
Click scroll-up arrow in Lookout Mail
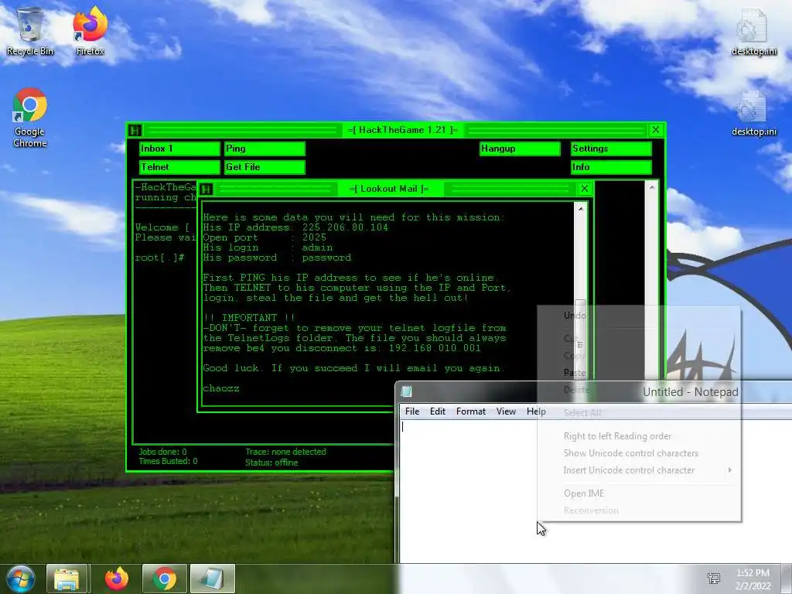tap(581, 209)
